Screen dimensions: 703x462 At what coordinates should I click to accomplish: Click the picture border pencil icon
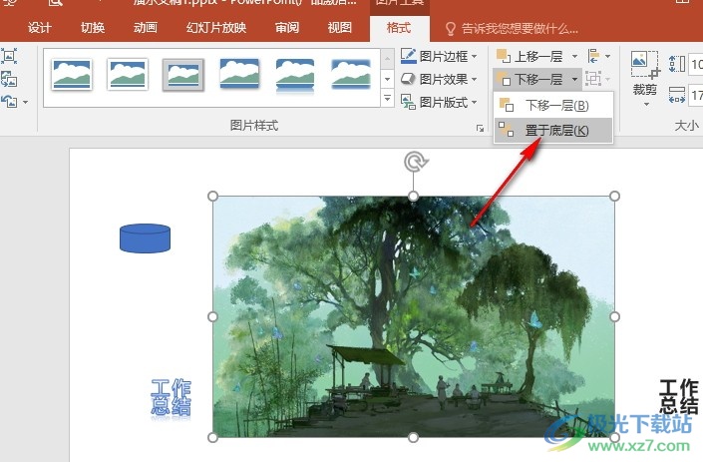408,56
